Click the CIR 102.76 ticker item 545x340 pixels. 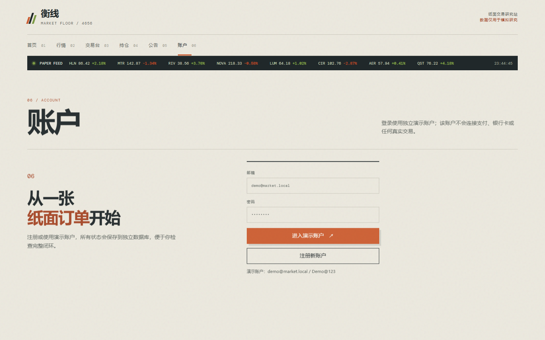point(338,63)
